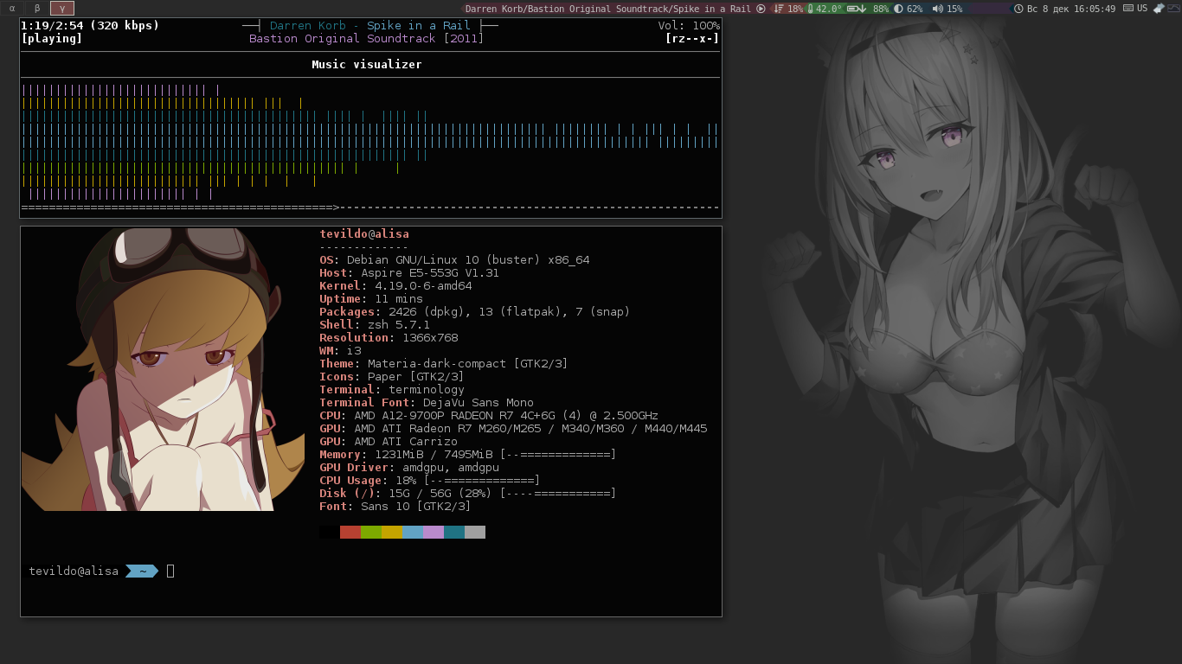This screenshot has height=664, width=1182.
Task: Click Terminal Font line DejaVu Sans Mono
Action: point(427,403)
